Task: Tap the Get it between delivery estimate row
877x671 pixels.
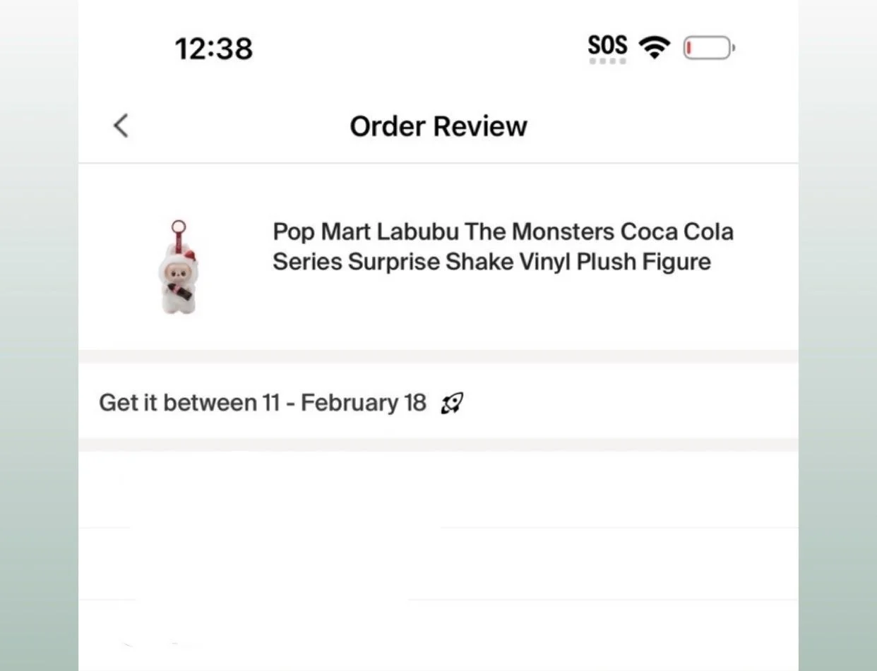Action: [x=438, y=403]
